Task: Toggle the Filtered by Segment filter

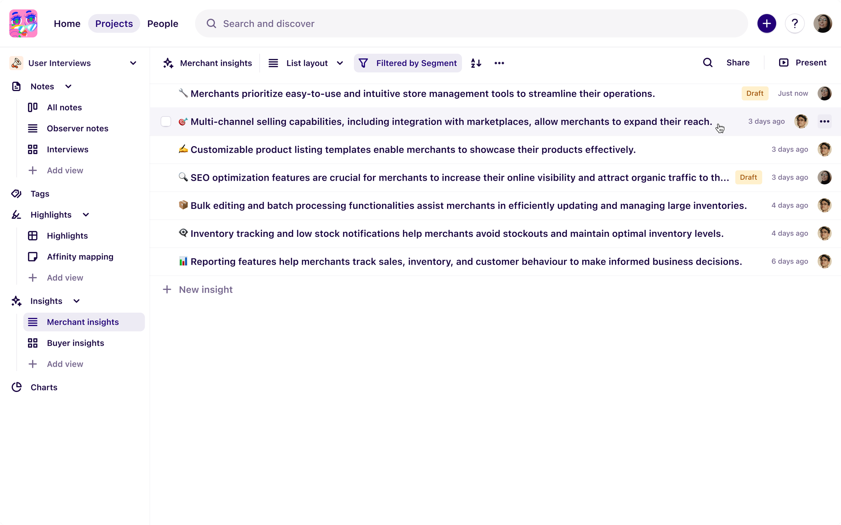Action: [407, 63]
